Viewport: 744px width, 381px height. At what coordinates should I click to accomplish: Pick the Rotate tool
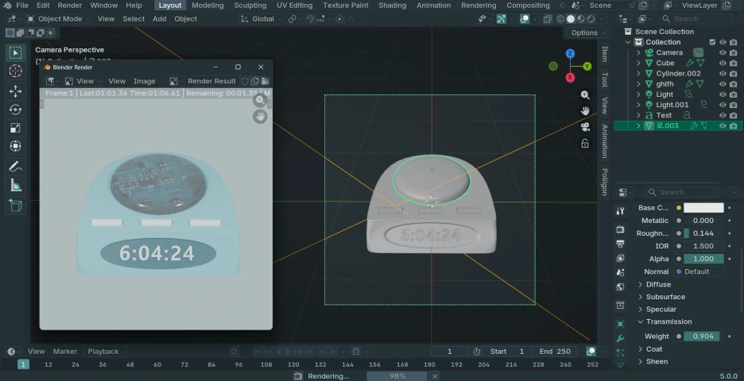[x=15, y=110]
